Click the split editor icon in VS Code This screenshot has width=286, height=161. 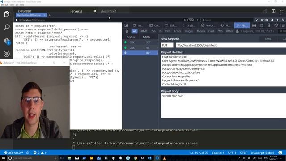coord(273,11)
